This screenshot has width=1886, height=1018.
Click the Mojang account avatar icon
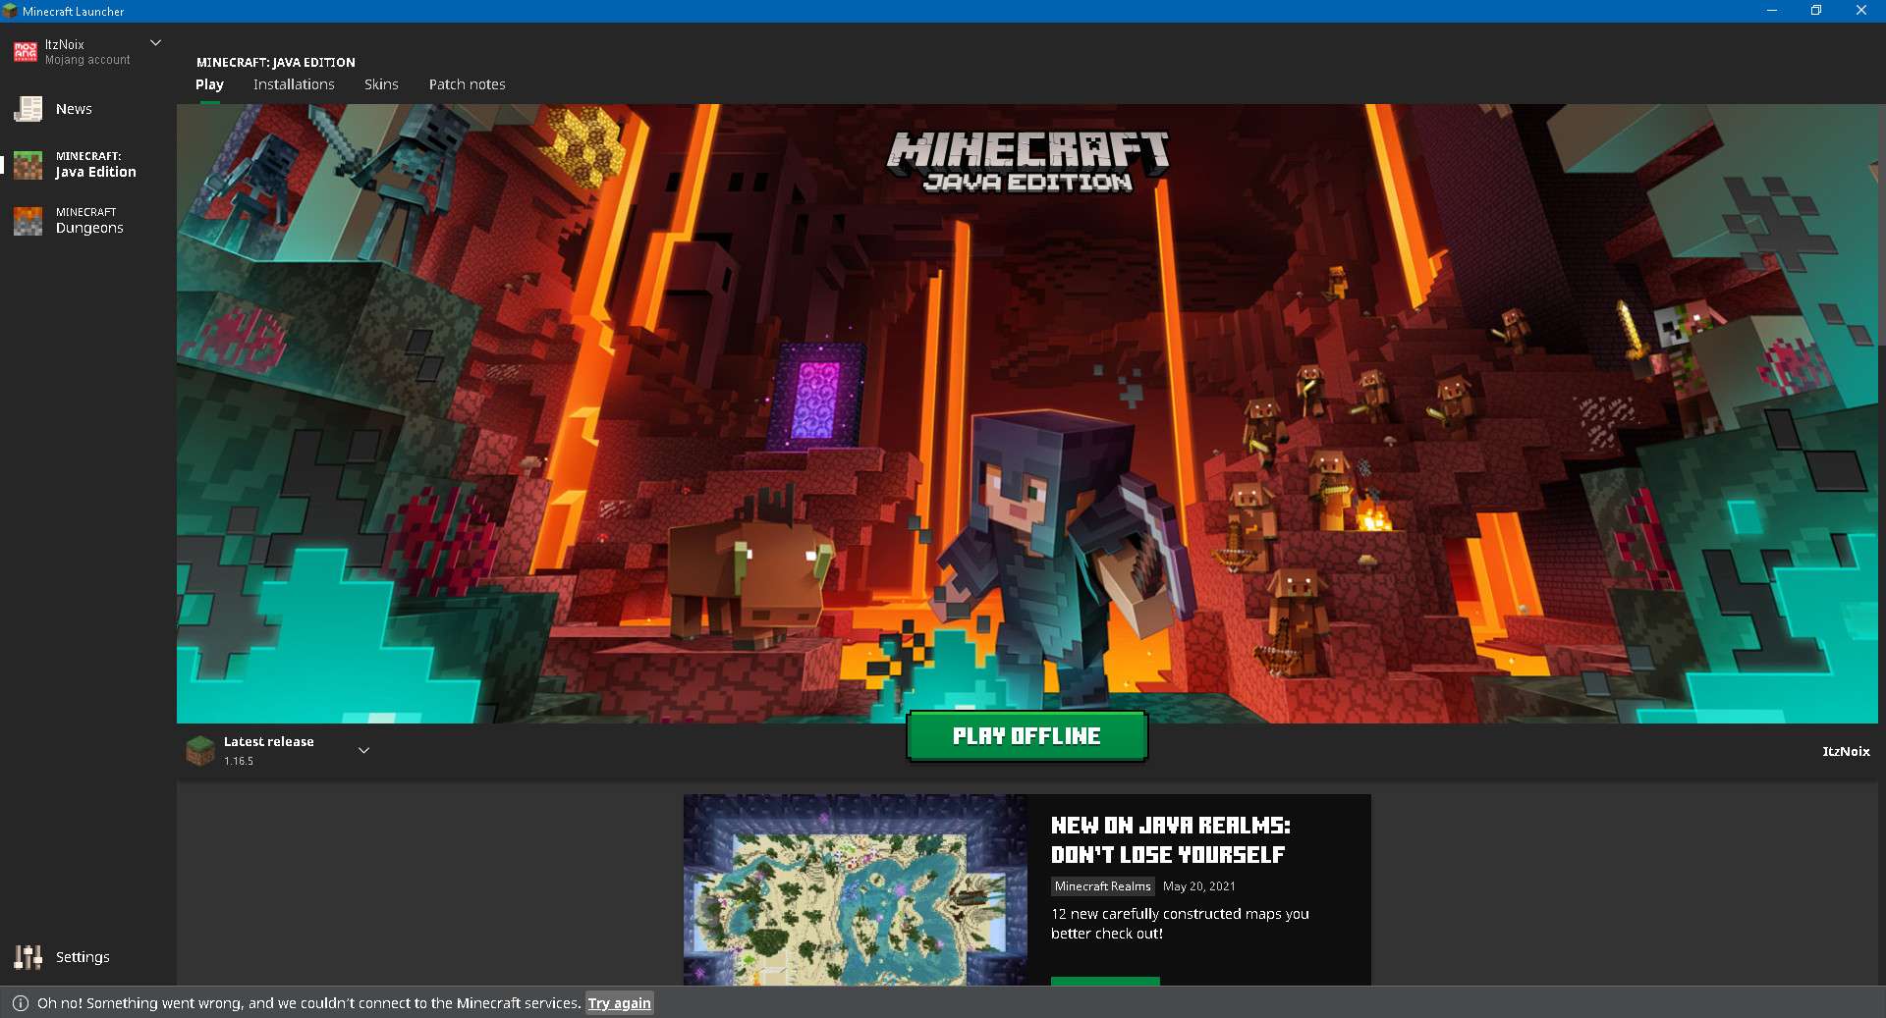pyautogui.click(x=26, y=52)
